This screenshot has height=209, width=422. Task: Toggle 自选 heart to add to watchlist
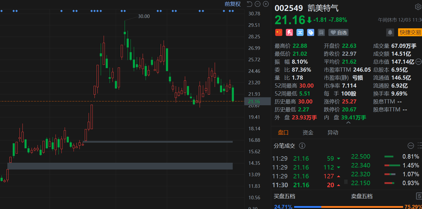coord(338,32)
